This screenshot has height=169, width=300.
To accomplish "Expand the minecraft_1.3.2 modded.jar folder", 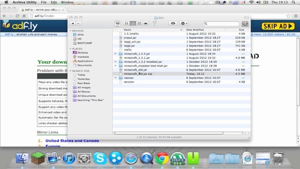I will point(116,62).
